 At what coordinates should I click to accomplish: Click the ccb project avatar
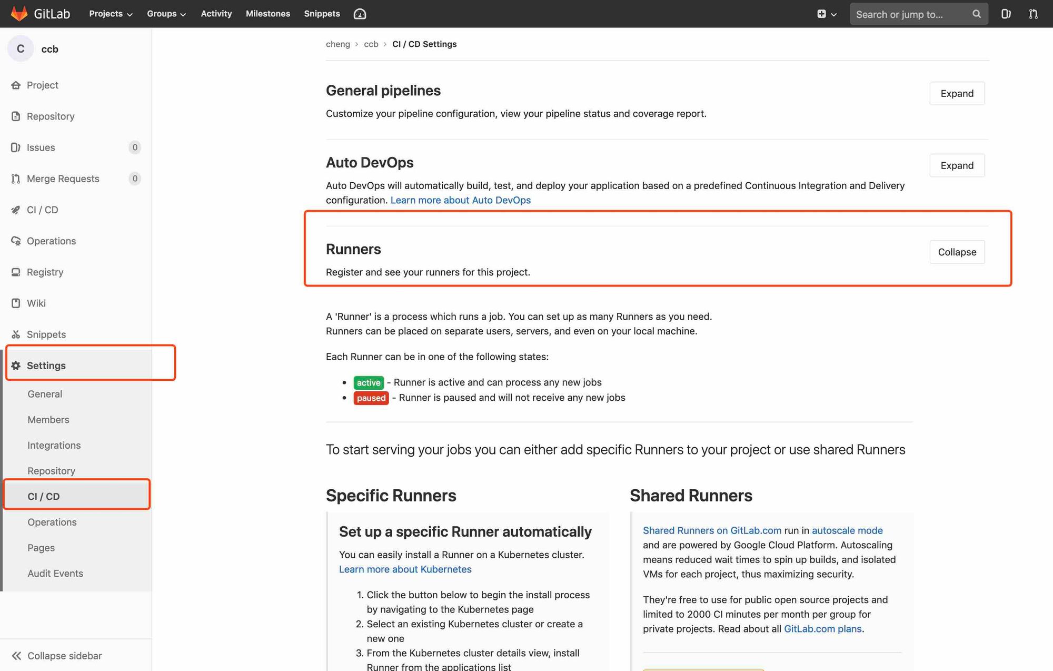pos(21,49)
